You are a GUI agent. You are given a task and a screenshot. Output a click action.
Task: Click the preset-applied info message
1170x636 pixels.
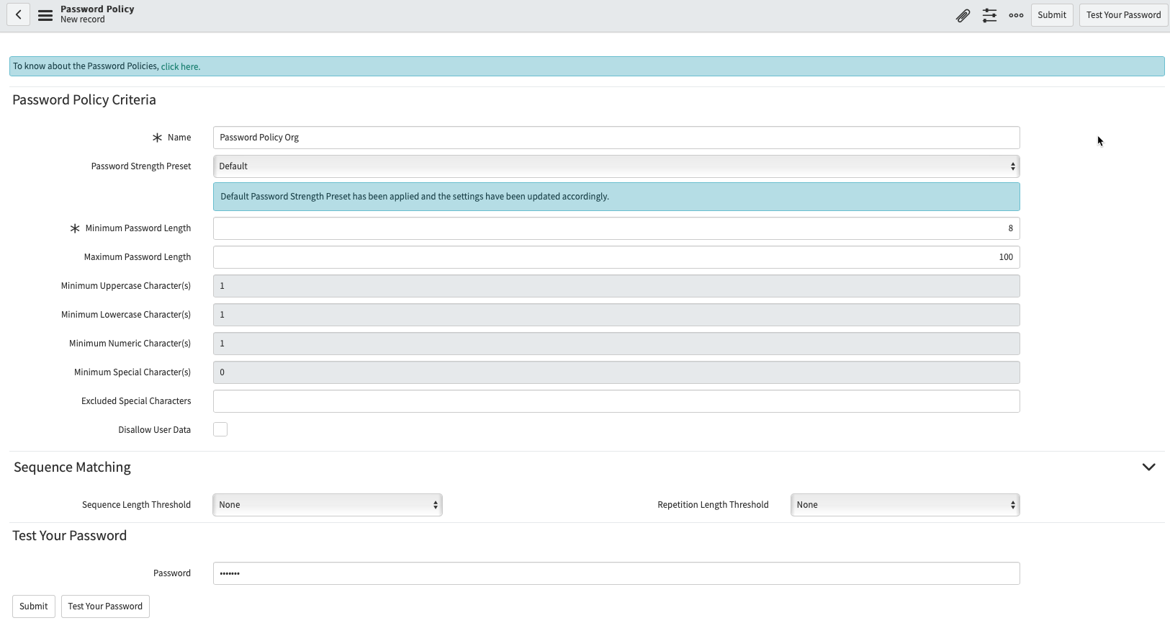coord(616,197)
